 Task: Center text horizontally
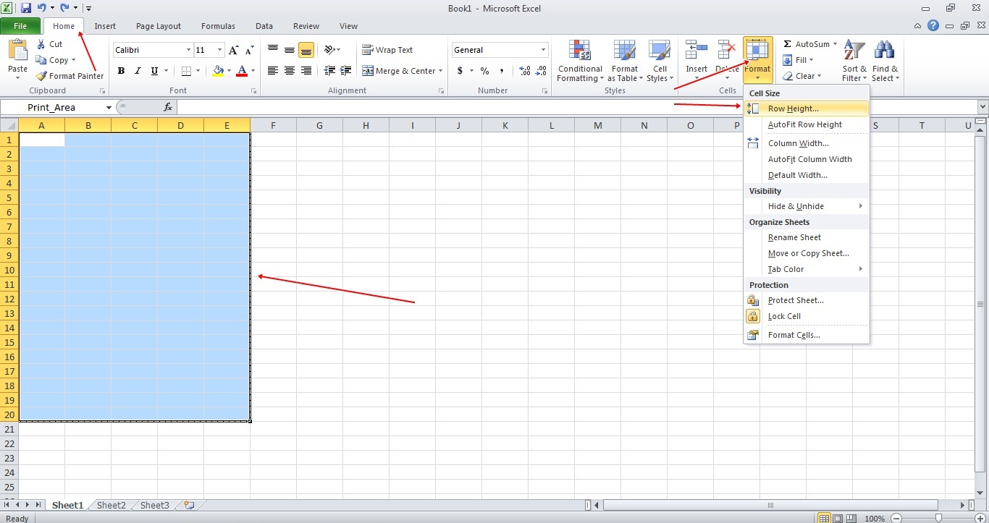pyautogui.click(x=290, y=71)
